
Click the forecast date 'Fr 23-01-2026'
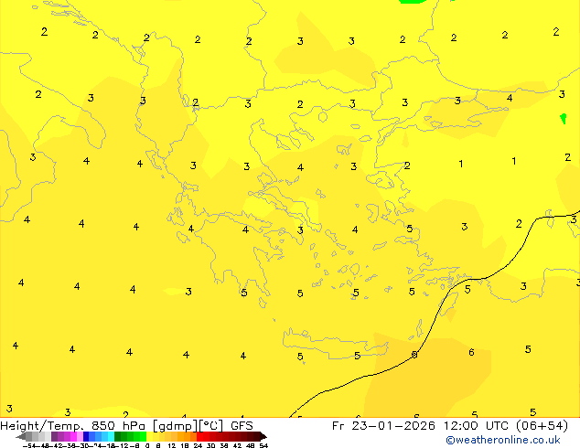tap(383, 426)
